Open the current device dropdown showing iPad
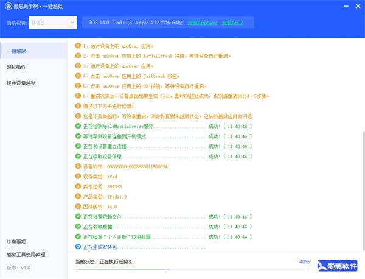The image size is (365, 279). [x=52, y=23]
